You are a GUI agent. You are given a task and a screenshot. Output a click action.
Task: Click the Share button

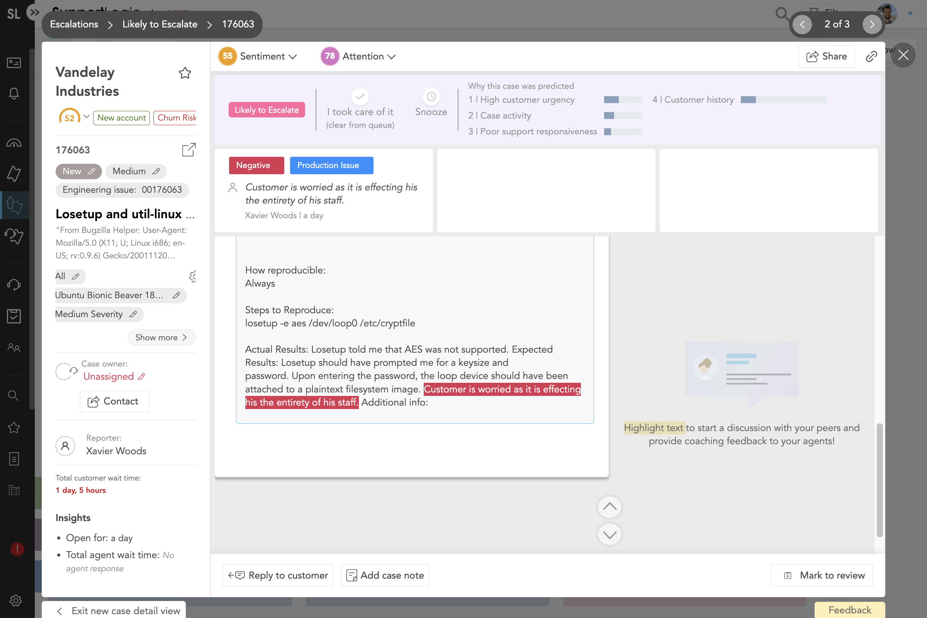[x=827, y=56]
